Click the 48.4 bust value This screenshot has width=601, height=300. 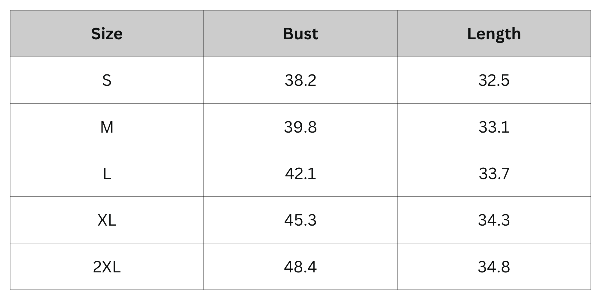point(300,266)
